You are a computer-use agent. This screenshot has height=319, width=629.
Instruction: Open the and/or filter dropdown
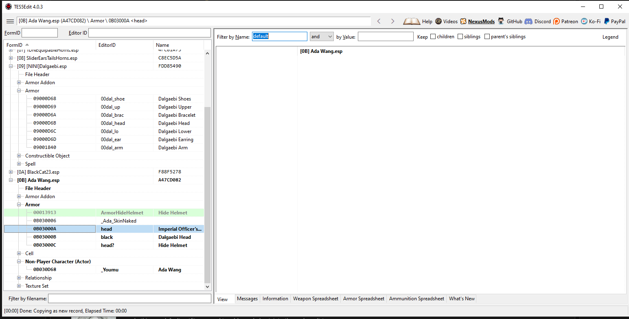point(322,37)
